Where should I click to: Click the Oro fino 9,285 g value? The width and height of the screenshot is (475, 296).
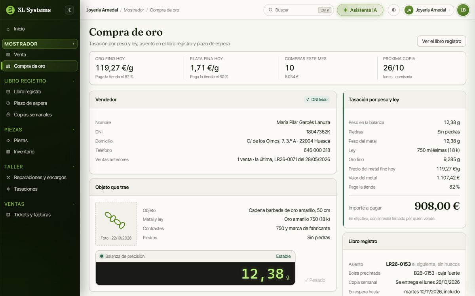[x=452, y=159]
